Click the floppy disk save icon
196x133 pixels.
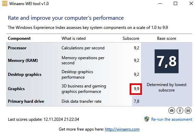coord(188,110)
